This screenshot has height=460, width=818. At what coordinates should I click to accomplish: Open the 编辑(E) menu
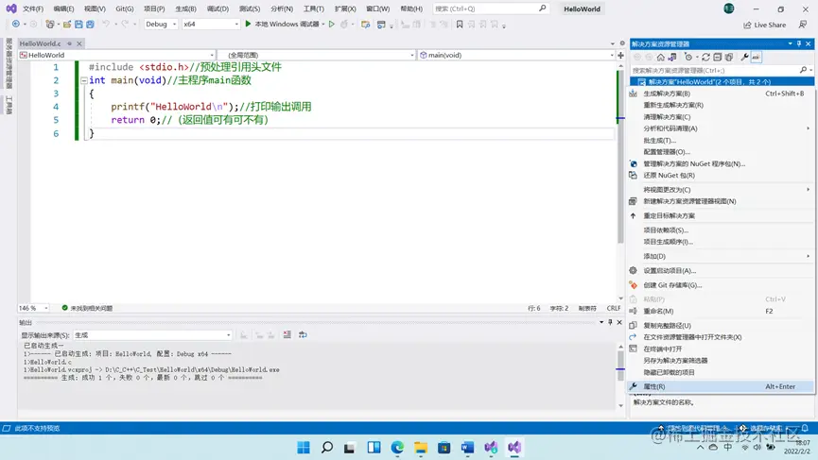[63, 9]
